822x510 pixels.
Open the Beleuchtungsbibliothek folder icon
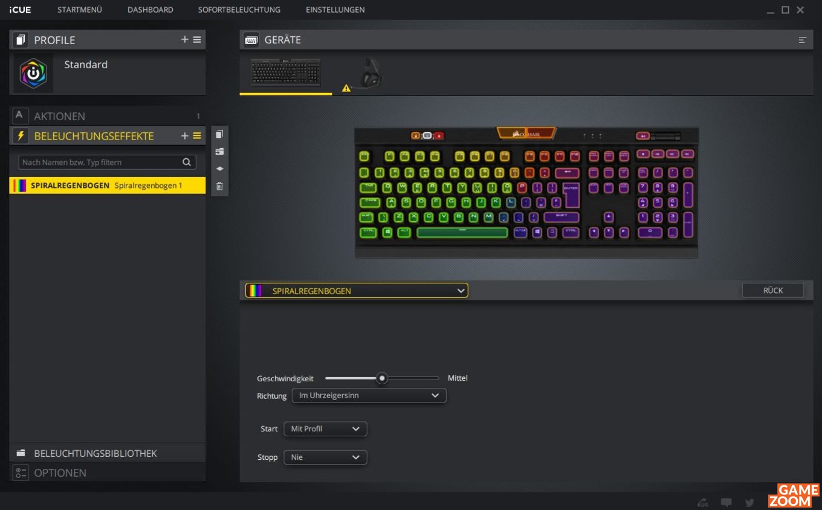point(21,453)
